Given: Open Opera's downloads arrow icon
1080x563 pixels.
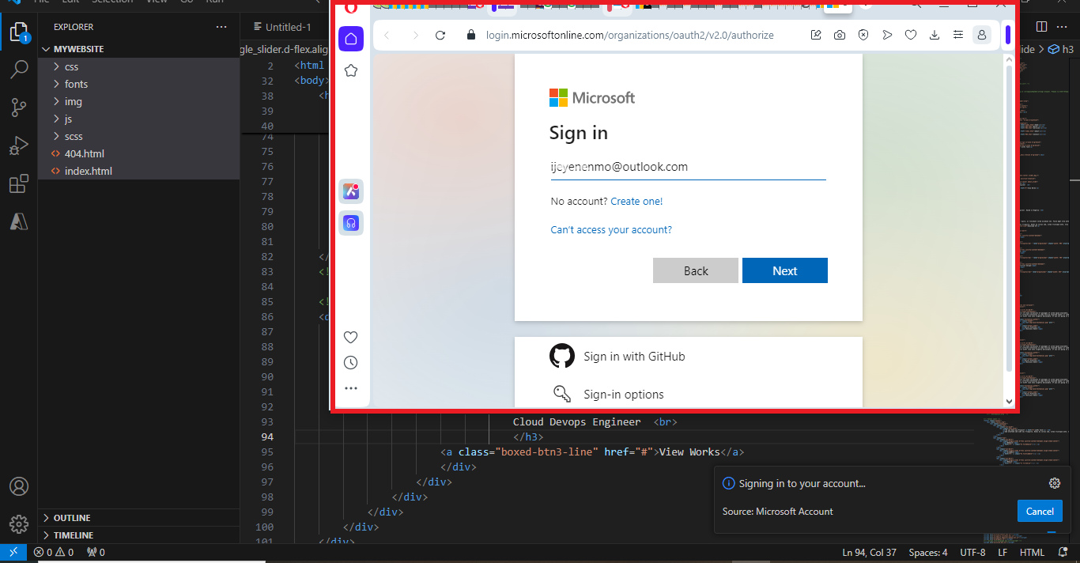Looking at the screenshot, I should 935,35.
